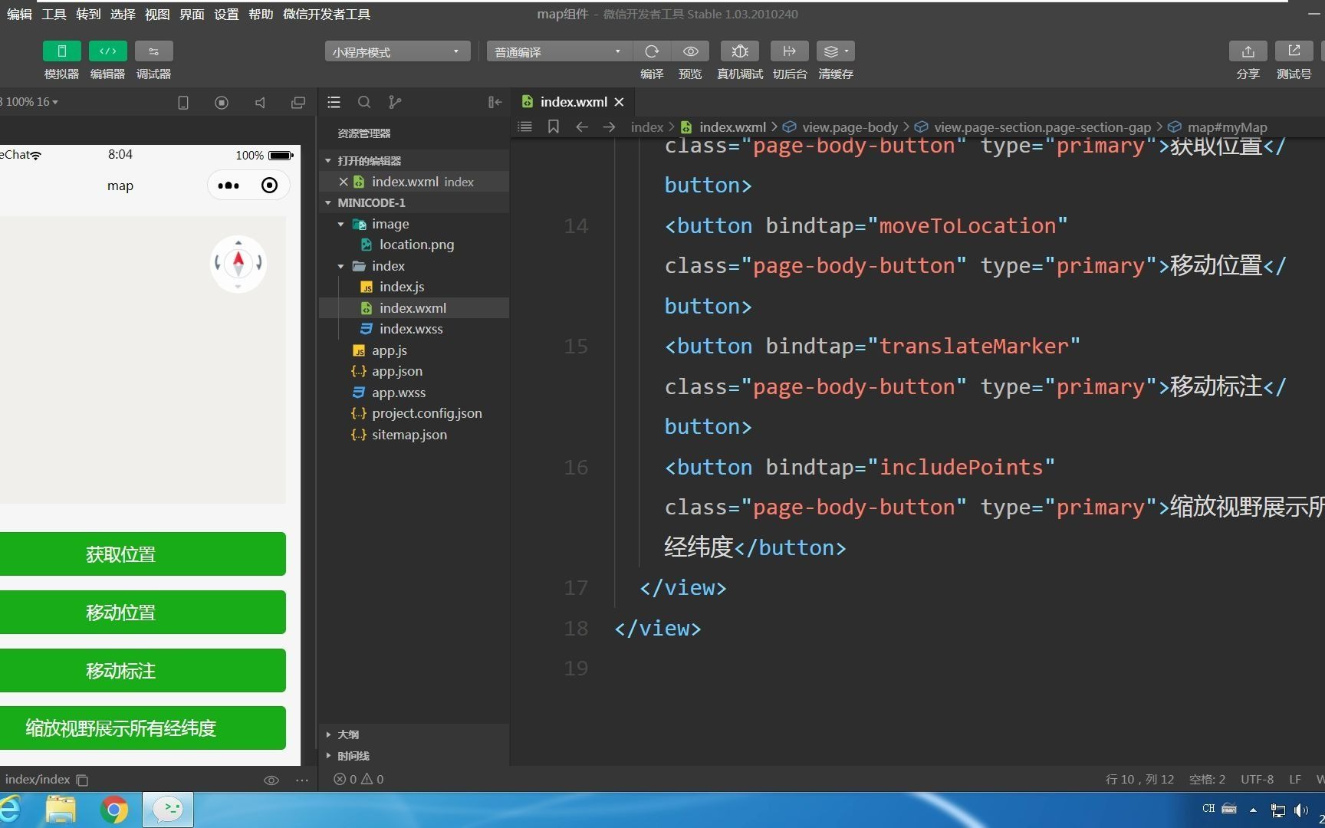Tap the 缩放视野展示所有经纬度 button
The width and height of the screenshot is (1325, 828).
[142, 728]
